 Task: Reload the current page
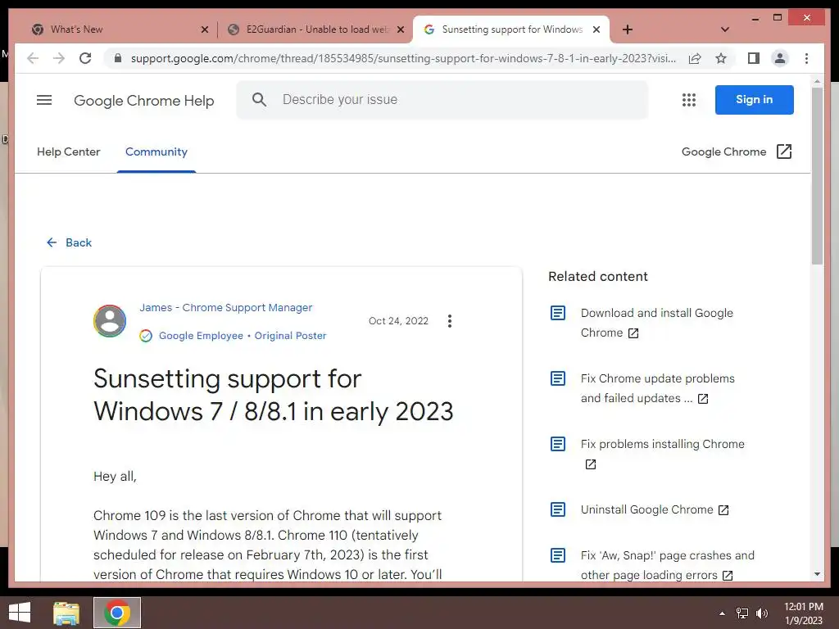coord(85,58)
